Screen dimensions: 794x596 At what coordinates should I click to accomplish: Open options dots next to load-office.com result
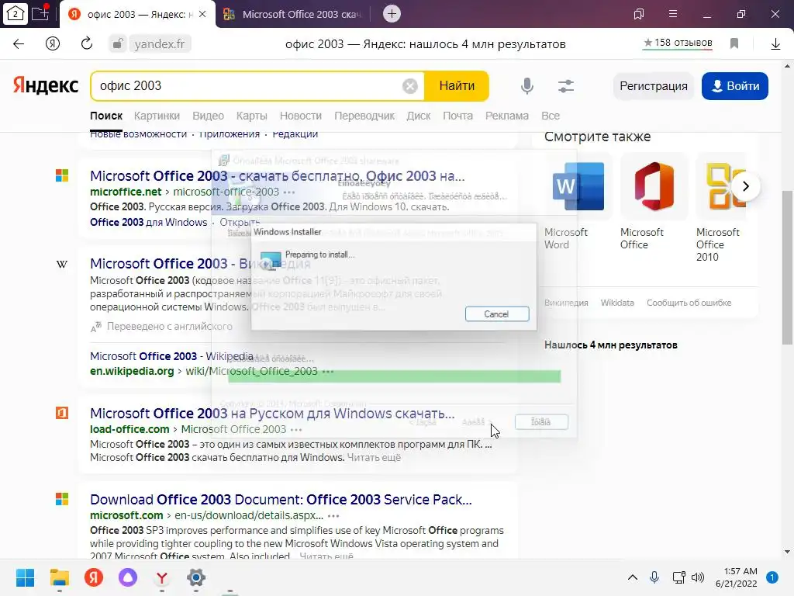296,430
